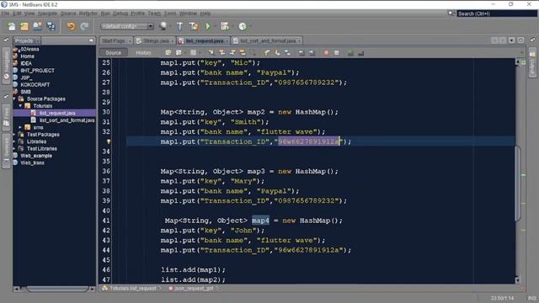The image size is (539, 303).
Task: Open the Source menu
Action: coord(68,13)
